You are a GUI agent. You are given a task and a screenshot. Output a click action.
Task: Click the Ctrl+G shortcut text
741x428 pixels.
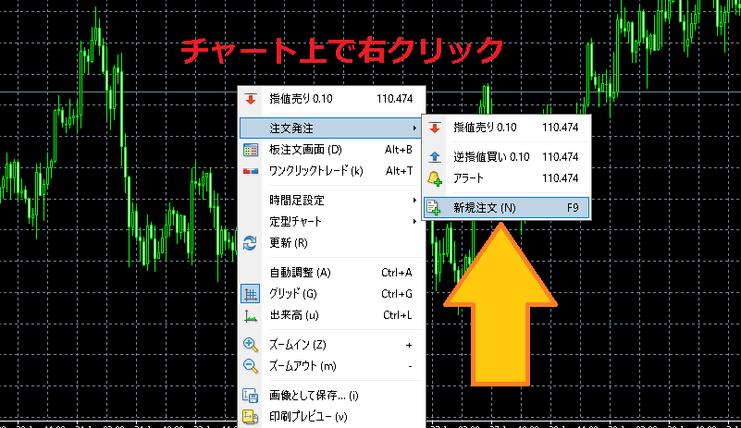pos(397,294)
